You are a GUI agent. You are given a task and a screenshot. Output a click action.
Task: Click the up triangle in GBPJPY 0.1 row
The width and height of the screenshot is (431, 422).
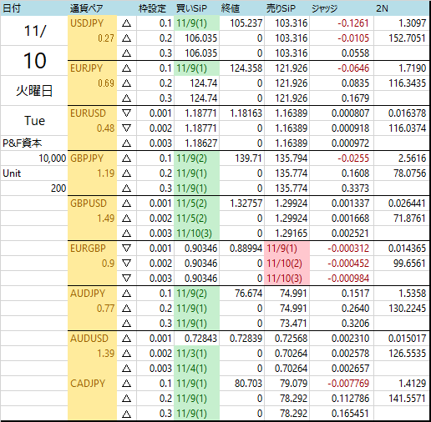click(x=127, y=158)
